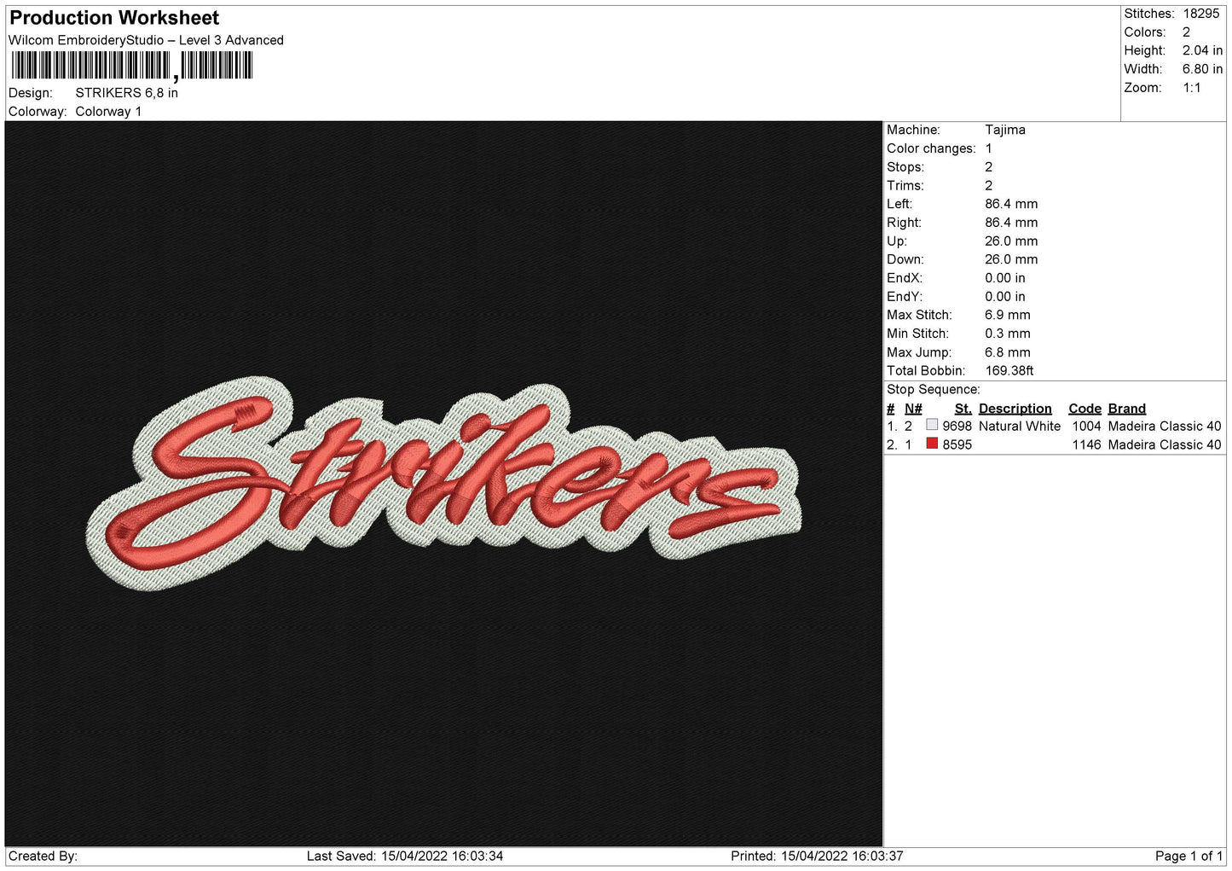Click the barcode in the header
1232x871 pixels.
click(x=132, y=66)
